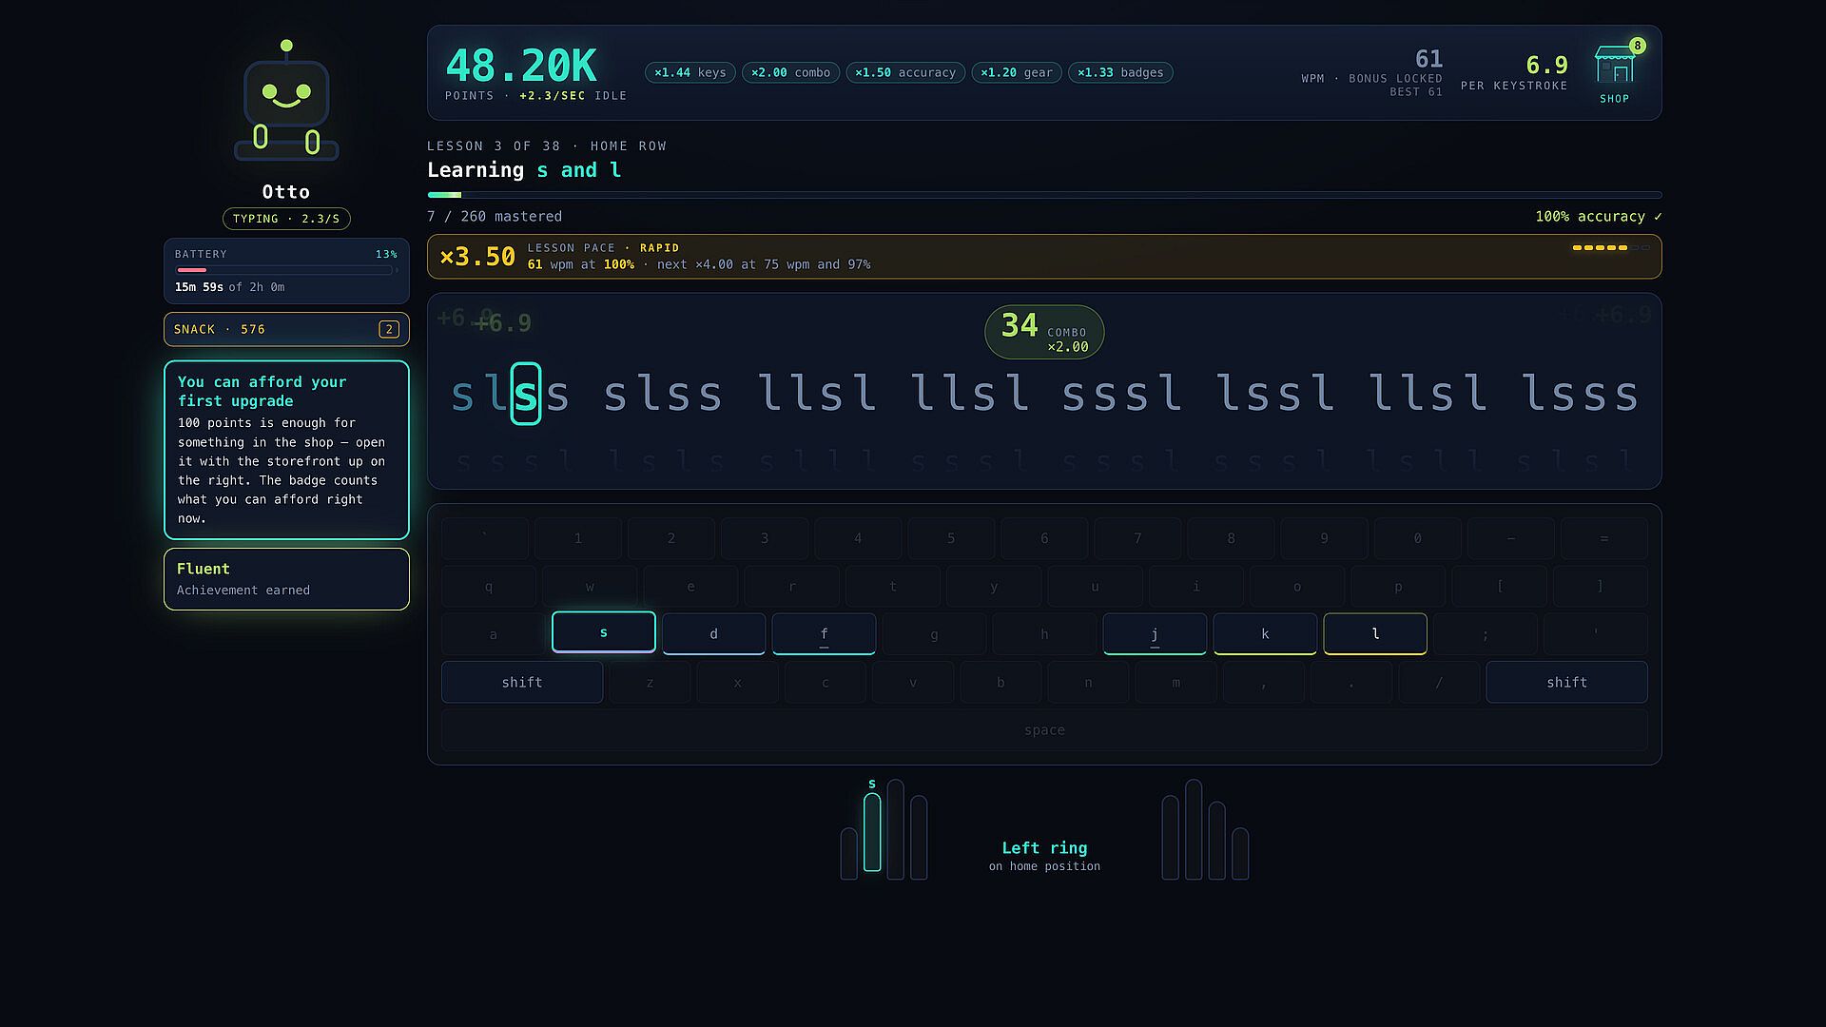1826x1027 pixels.
Task: Select the ×2.00 combo multiplier chip
Action: (x=790, y=72)
